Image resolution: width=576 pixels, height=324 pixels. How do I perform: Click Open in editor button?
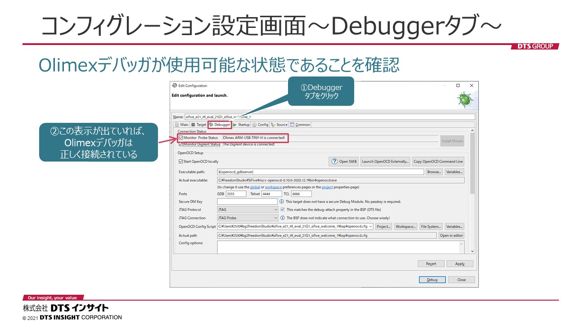451,235
